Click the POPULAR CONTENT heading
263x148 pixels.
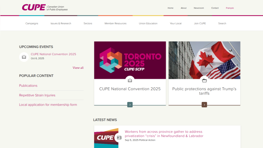36,76
